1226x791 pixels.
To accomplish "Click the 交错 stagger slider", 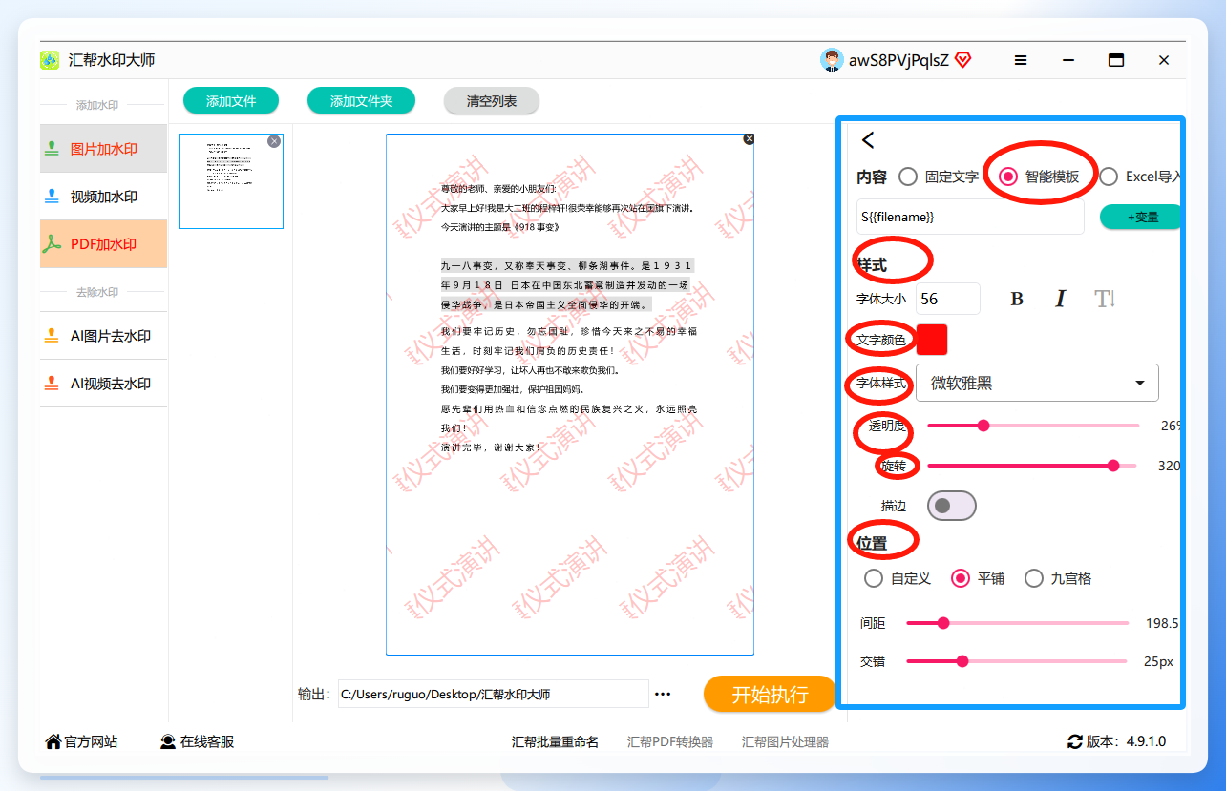I will (1017, 660).
